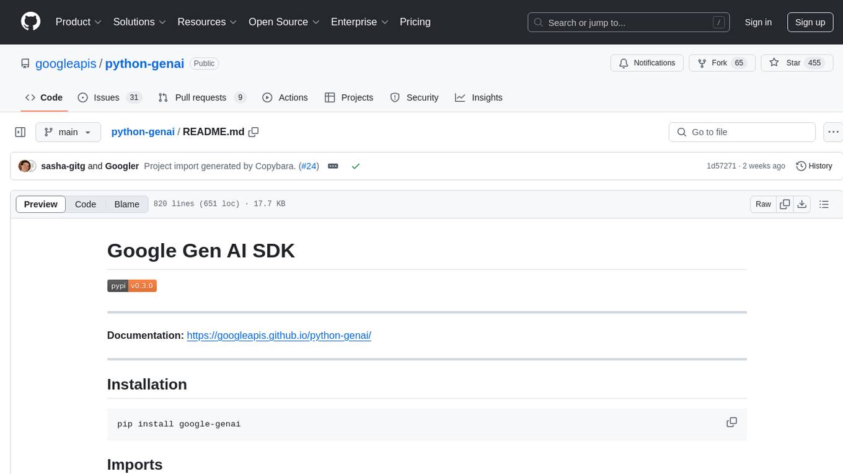This screenshot has width=843, height=474.
Task: Open the GitHub homepage logo
Action: 30,22
